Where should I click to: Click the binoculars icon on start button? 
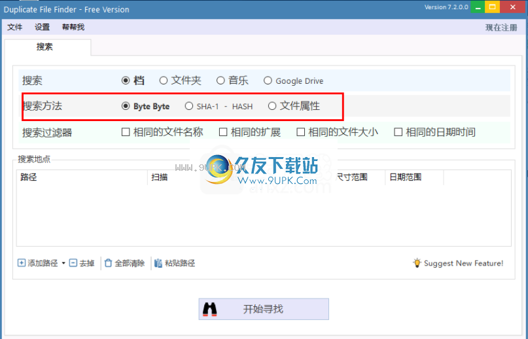point(210,309)
